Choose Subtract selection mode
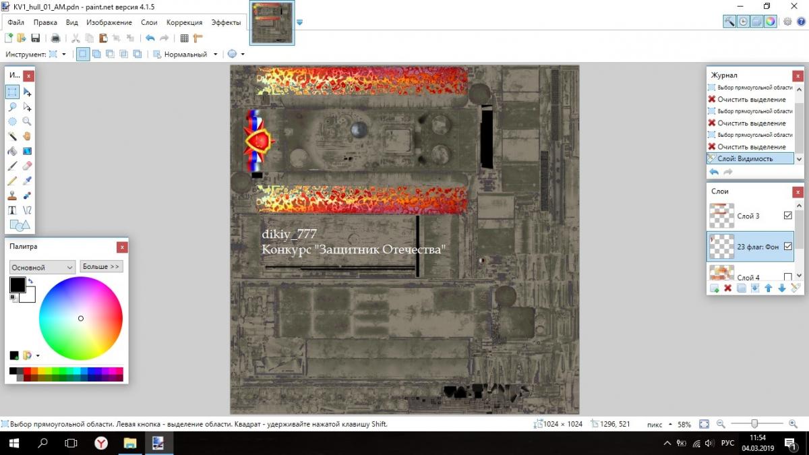809x455 pixels. (x=110, y=54)
